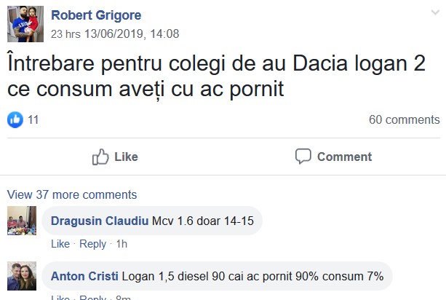Click the blue thumbs-up reaction icon
Image resolution: width=446 pixels, height=300 pixels.
[15, 120]
